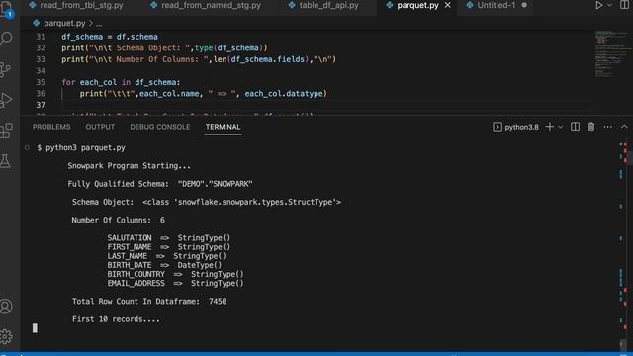Click the breadcrumb ellipsis symbol
Viewport: 633px width, 356px height.
point(99,24)
